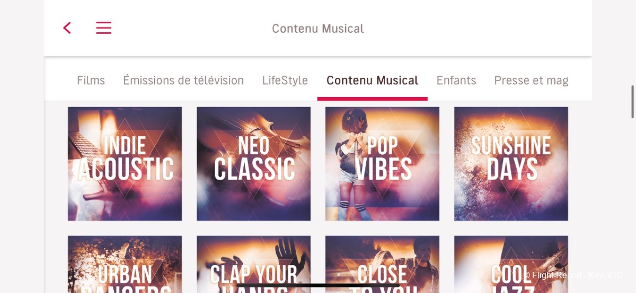
Task: Go to the Enfants tab
Action: [456, 81]
